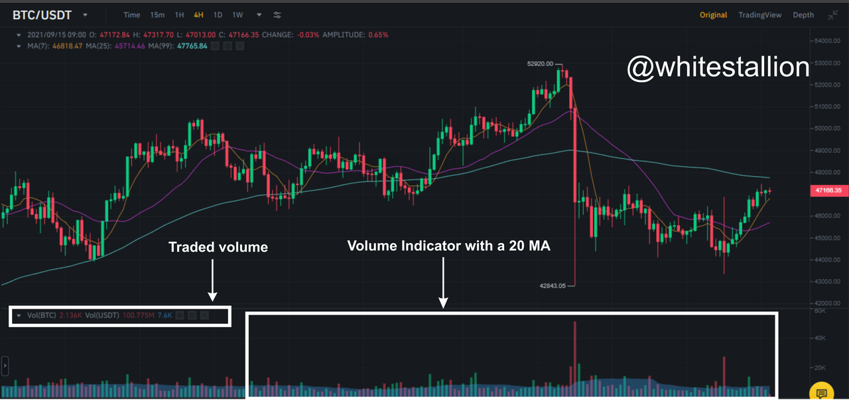Select the 1W interval

coord(237,15)
